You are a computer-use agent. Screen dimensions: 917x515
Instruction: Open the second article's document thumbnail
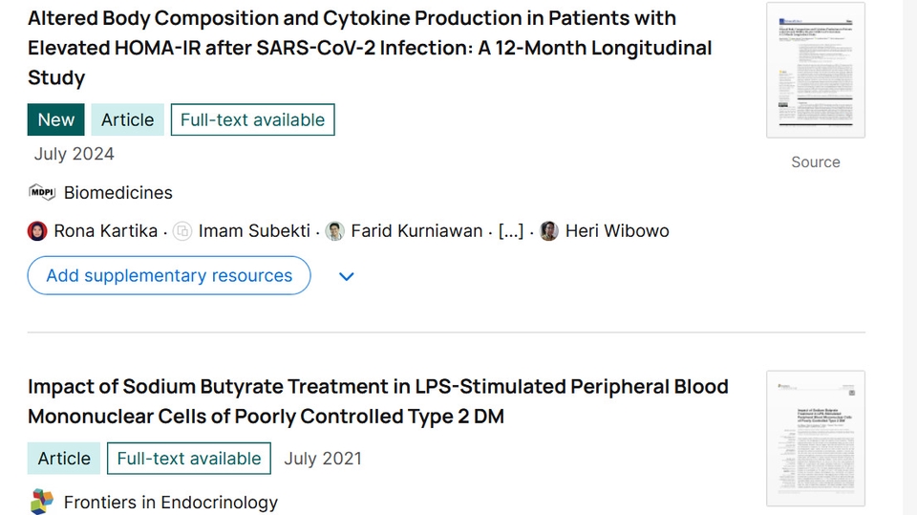[816, 439]
